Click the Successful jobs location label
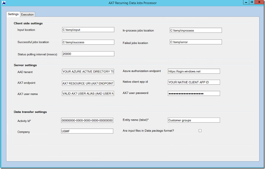This screenshot has width=265, height=169. coord(33,42)
